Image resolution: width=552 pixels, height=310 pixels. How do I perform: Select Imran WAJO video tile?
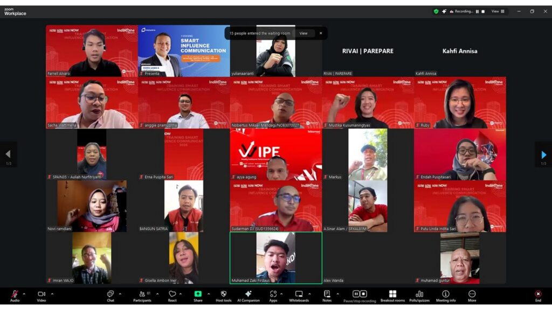(92, 258)
